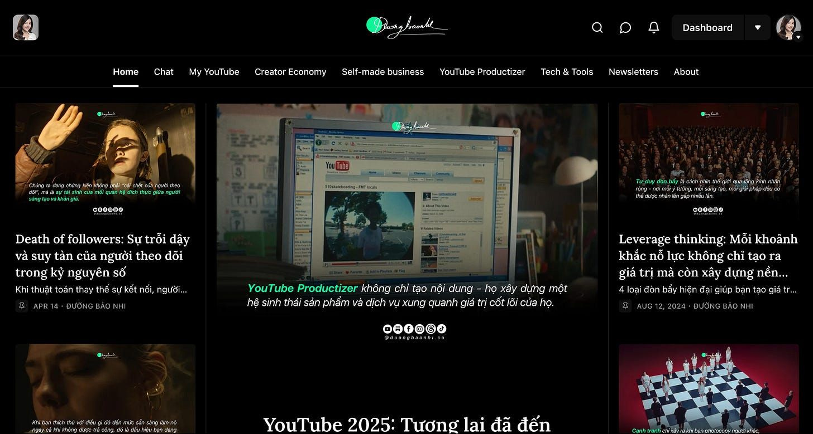Open the notifications bell
The width and height of the screenshot is (813, 434).
(x=654, y=27)
